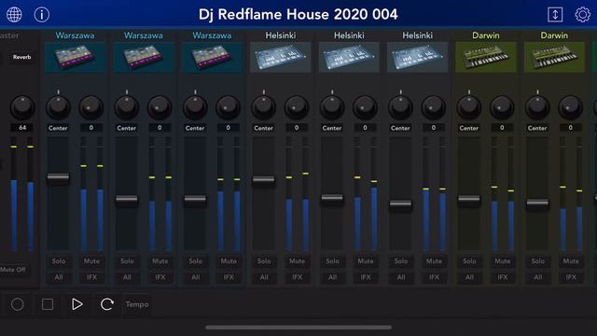Open the second Helsinki gadget thumbnail
Screen dimensions: 597x336
click(349, 57)
